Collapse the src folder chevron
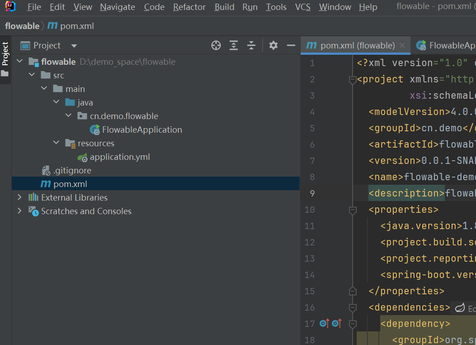 click(x=32, y=74)
